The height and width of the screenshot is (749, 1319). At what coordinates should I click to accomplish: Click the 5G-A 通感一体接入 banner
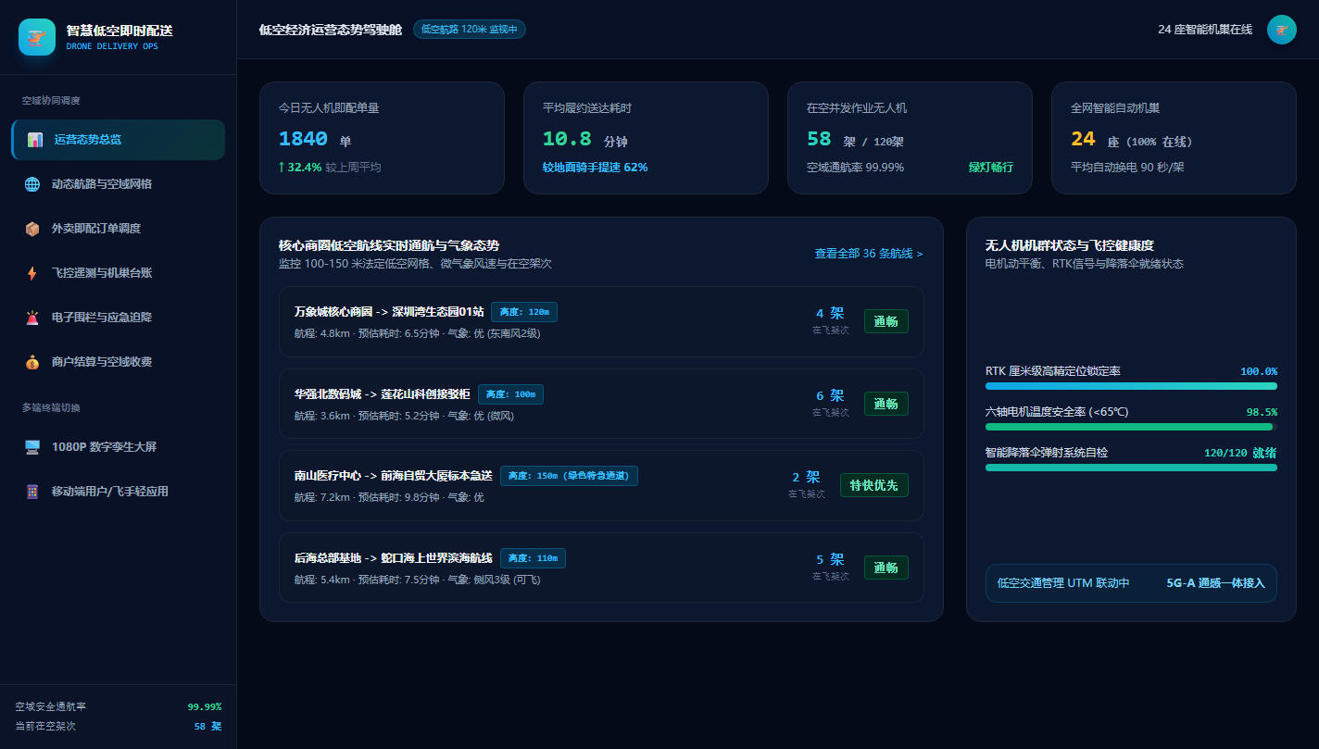click(x=1131, y=583)
